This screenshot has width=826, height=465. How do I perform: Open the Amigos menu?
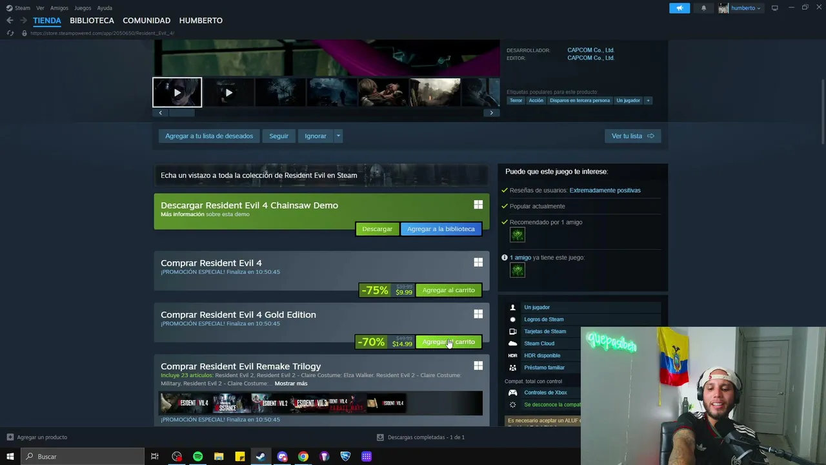tap(59, 8)
